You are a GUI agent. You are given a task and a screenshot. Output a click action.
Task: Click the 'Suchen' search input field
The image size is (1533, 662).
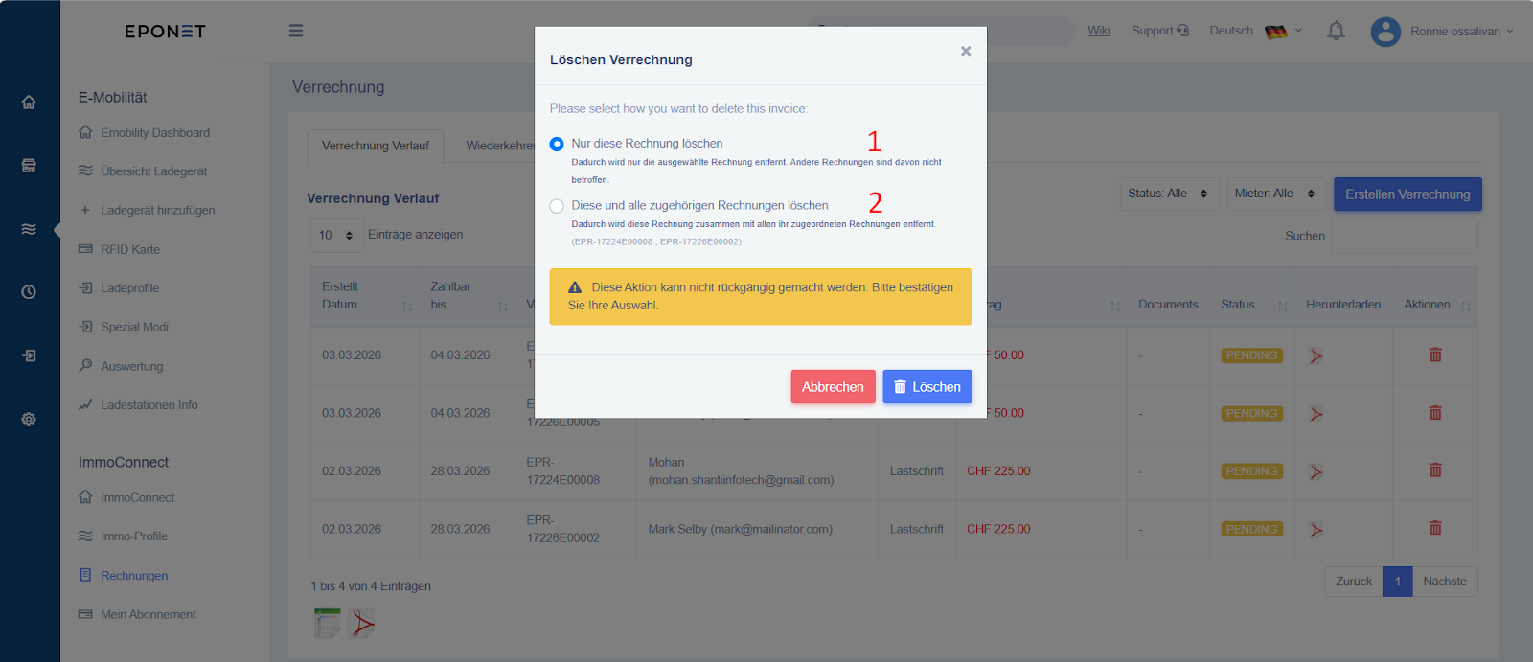[1404, 236]
